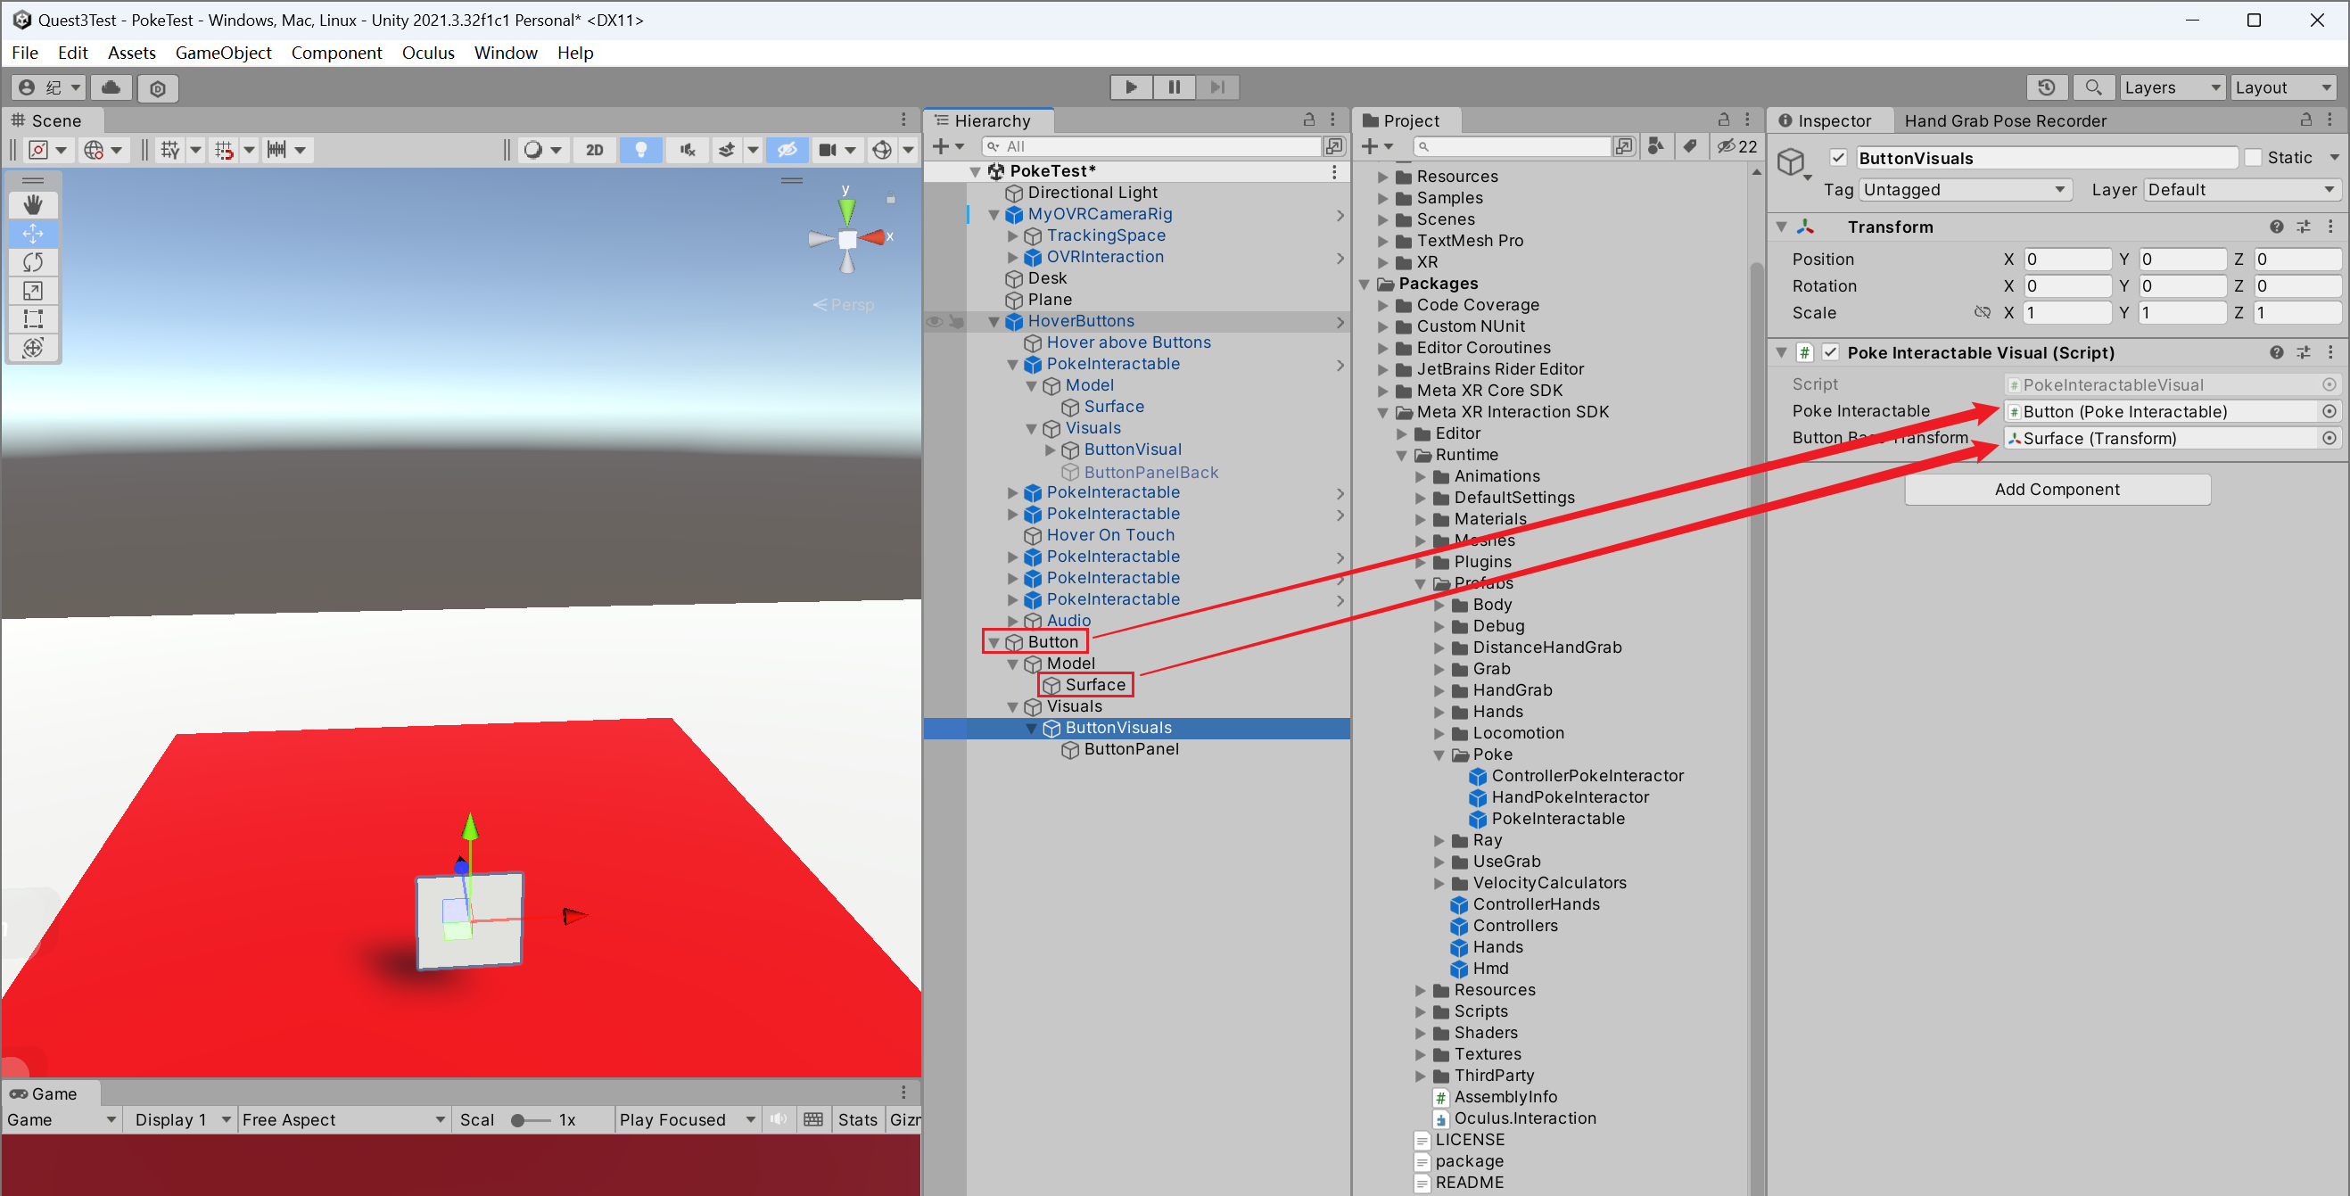
Task: Click the Pause button
Action: click(x=1174, y=87)
